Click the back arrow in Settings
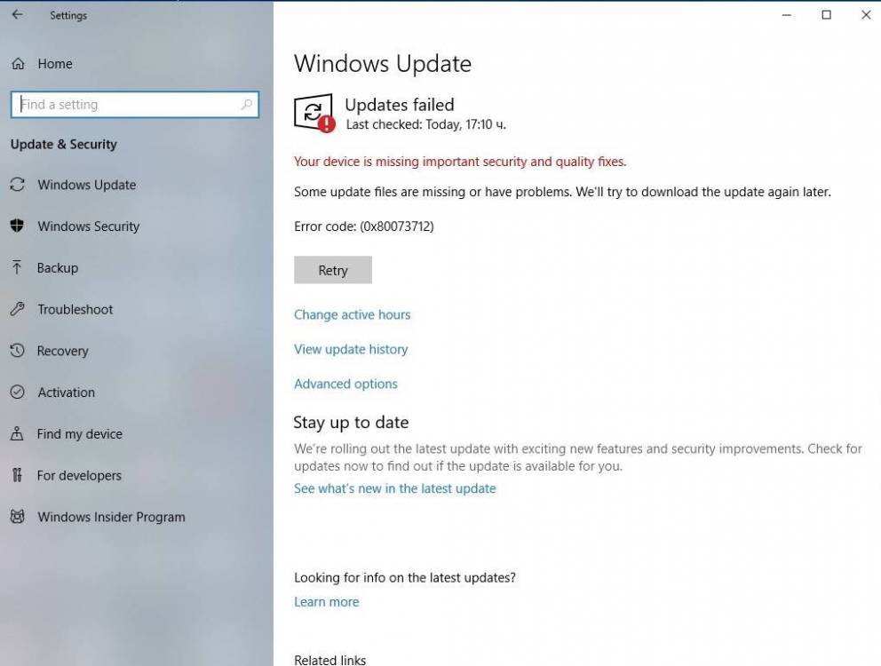Viewport: 881px width, 666px height. click(x=18, y=14)
